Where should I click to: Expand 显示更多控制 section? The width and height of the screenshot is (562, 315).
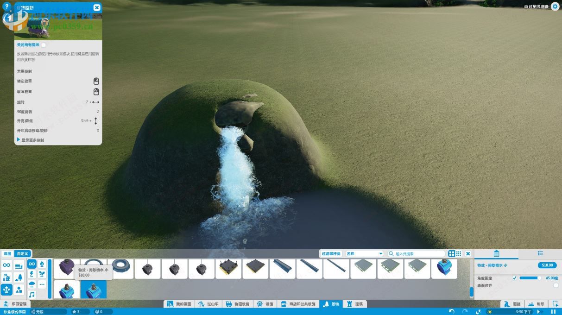30,140
